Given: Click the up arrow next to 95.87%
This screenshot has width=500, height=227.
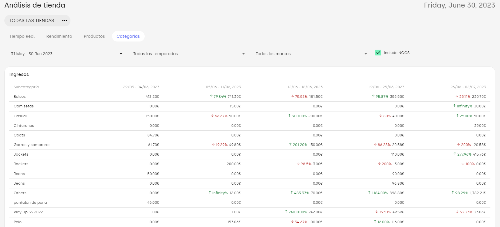Looking at the screenshot, I should 373,96.
